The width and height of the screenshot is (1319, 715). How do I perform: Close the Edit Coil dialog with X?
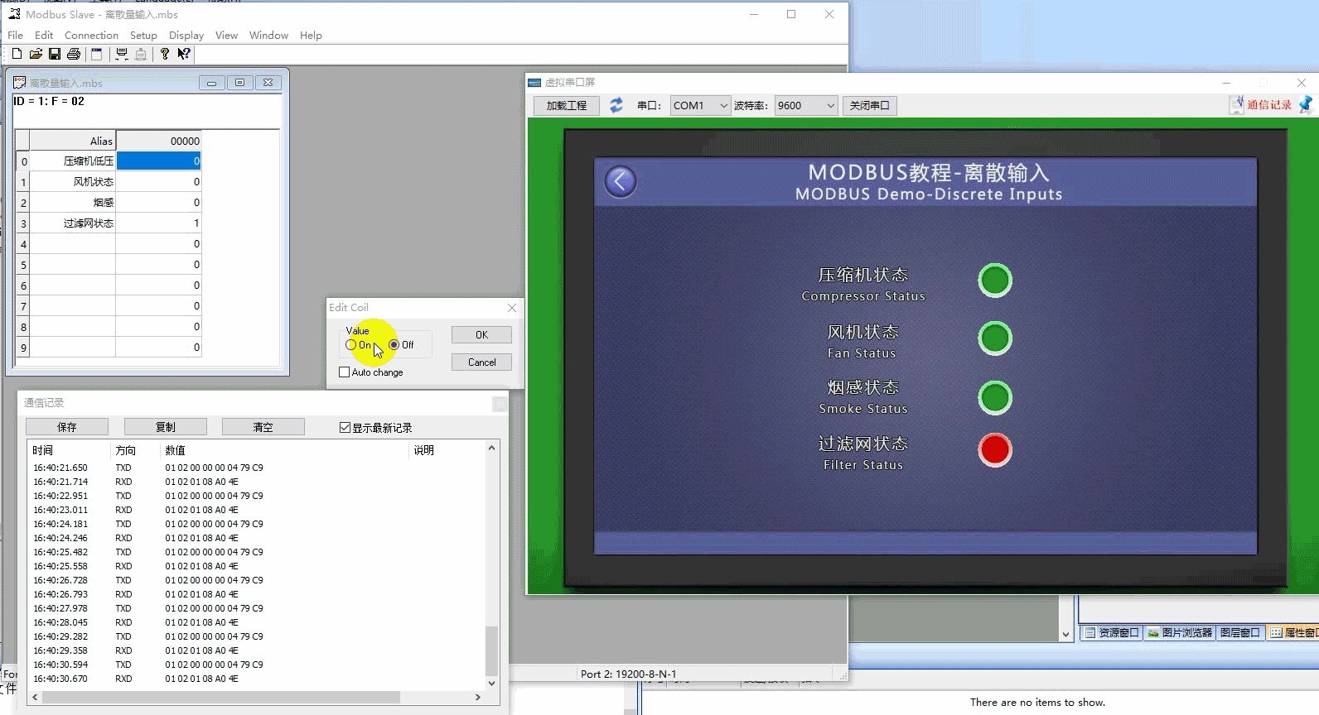512,308
